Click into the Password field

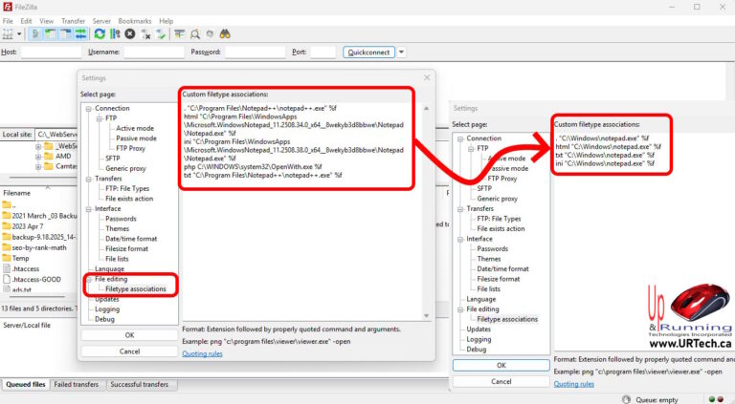point(255,52)
